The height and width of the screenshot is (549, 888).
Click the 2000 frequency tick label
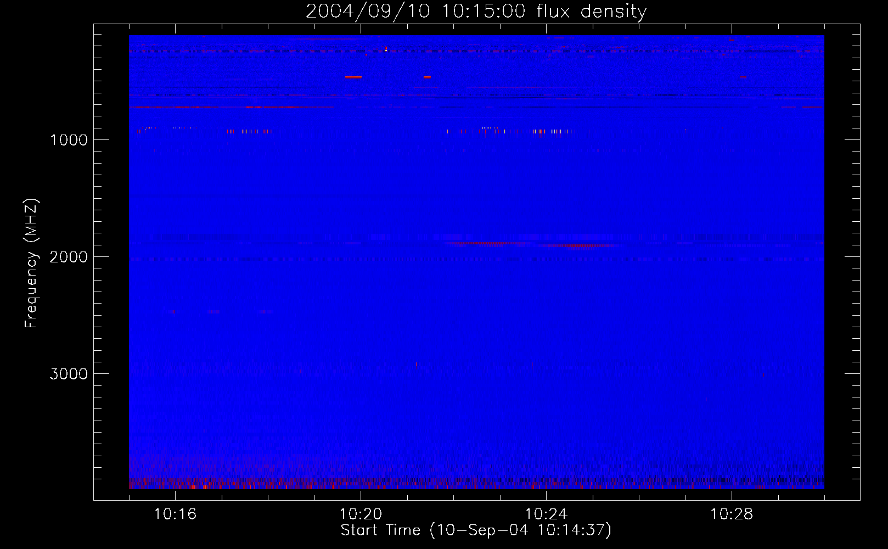coord(69,257)
